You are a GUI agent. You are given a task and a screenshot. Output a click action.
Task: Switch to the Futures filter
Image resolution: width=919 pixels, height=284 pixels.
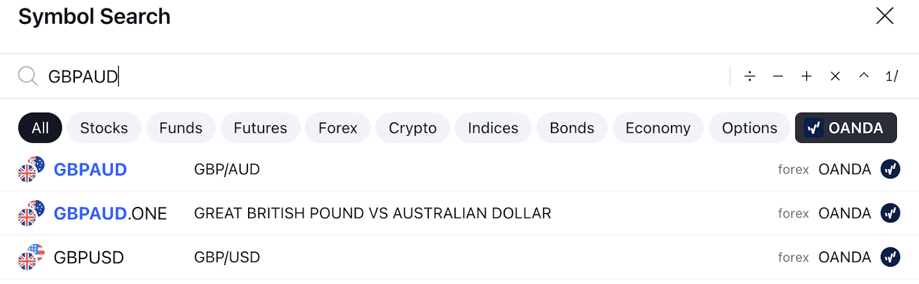(261, 128)
